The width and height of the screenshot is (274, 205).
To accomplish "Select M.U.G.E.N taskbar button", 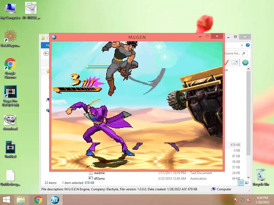I will pos(55,200).
